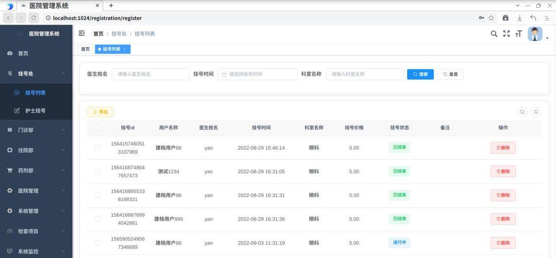Check row with 挂号id 1564157460513107969
Image resolution: width=556 pixels, height=258 pixels.
(x=97, y=148)
